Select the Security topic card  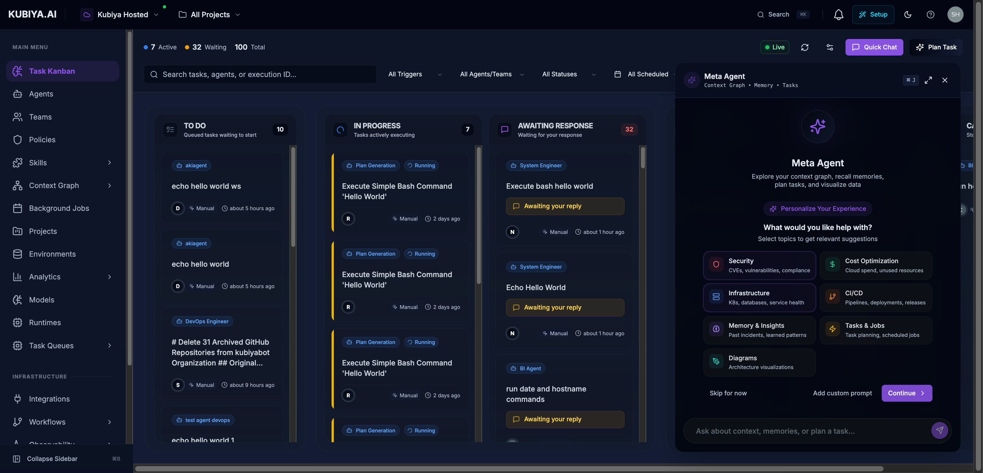759,265
